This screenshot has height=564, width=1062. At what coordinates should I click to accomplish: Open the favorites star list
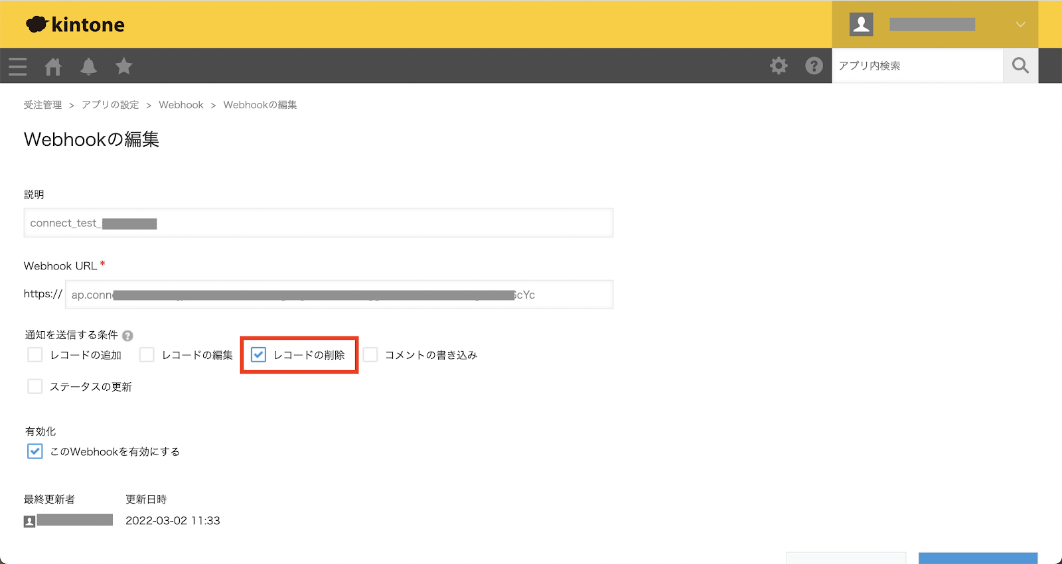tap(124, 66)
